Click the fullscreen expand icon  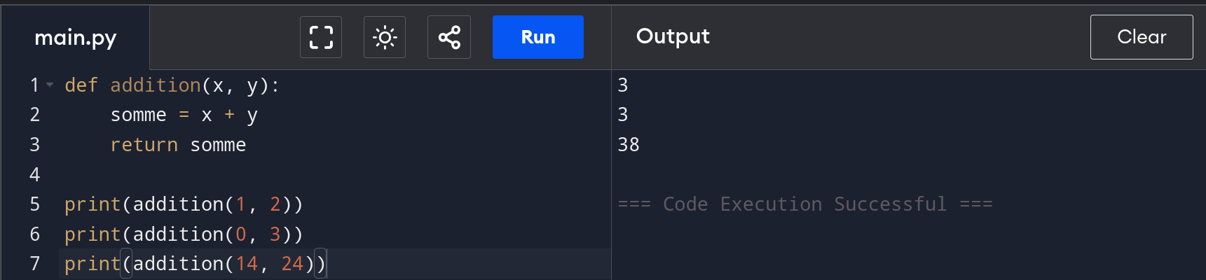pyautogui.click(x=321, y=37)
